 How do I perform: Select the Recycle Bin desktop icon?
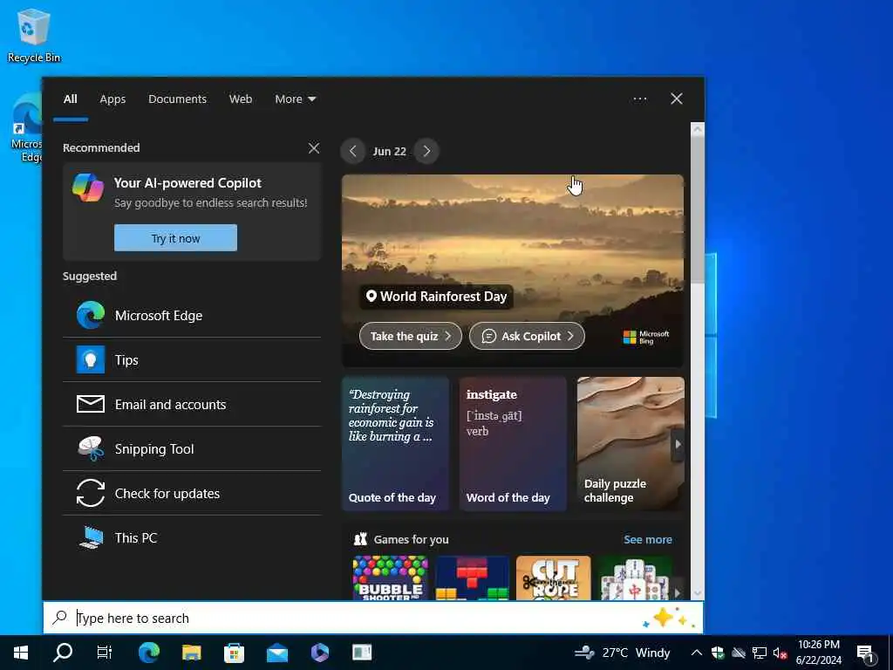(34, 35)
